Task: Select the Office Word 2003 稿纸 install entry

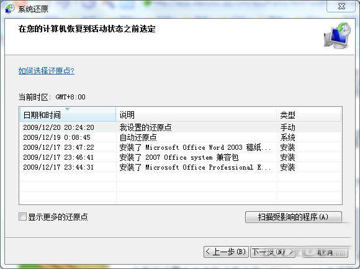Action: pyautogui.click(x=181, y=147)
